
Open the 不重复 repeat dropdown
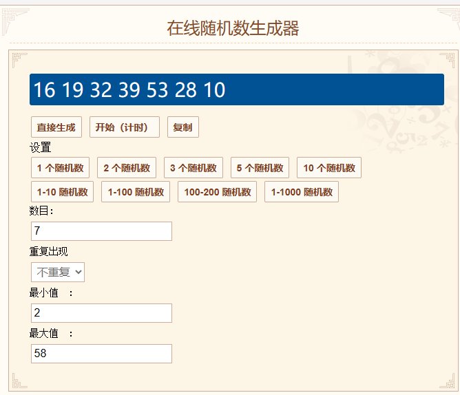(58, 272)
